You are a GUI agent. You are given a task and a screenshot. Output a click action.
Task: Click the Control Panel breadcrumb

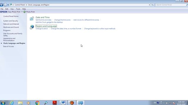[20, 5]
